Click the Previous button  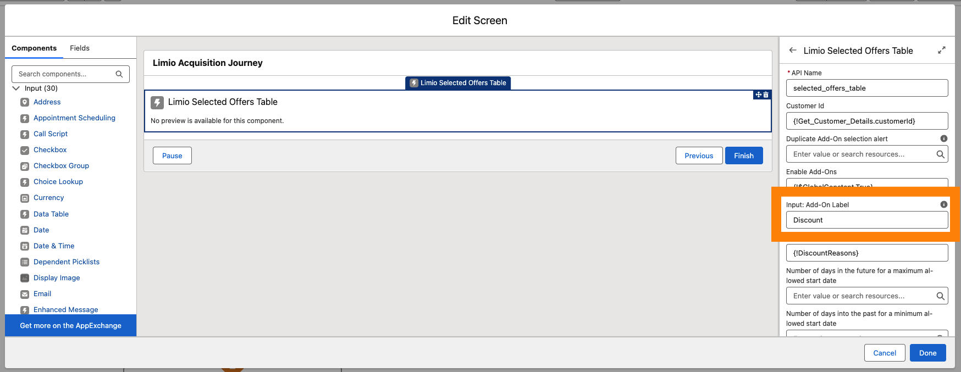699,156
